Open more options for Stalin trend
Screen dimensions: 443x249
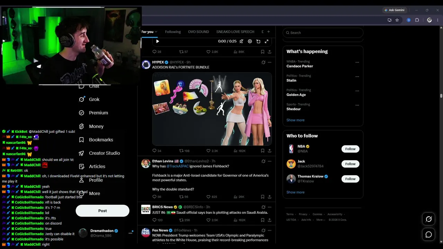coord(357,77)
